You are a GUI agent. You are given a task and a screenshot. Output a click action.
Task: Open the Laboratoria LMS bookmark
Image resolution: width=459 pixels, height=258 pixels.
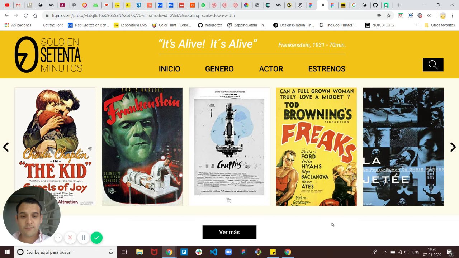pos(130,25)
